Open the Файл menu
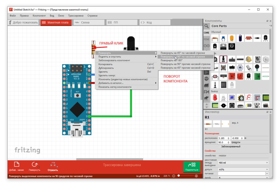This screenshot has height=185, width=280. click(x=13, y=16)
